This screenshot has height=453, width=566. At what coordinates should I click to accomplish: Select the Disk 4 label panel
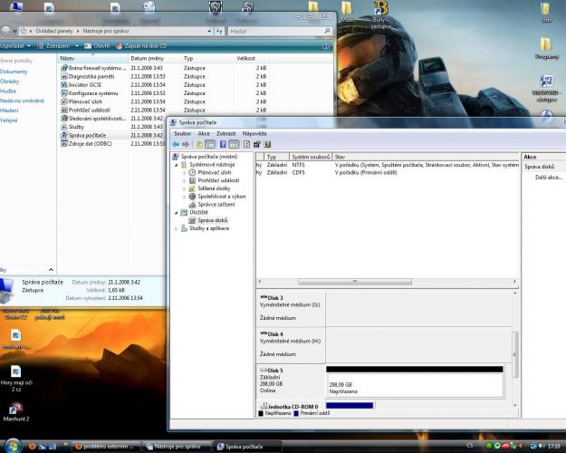point(291,344)
